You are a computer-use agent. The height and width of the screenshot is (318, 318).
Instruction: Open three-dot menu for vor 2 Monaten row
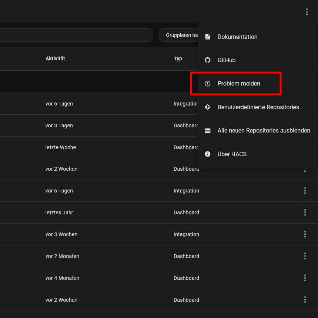pyautogui.click(x=305, y=256)
